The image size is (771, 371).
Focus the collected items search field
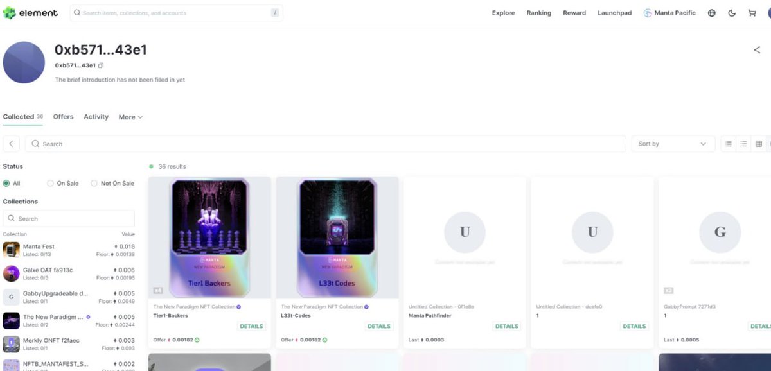(325, 144)
